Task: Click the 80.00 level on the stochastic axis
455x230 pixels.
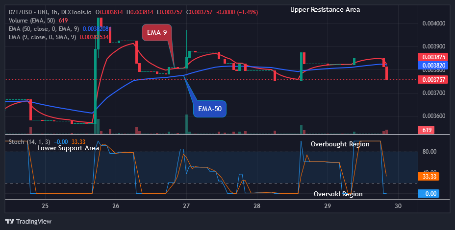Action: (x=430, y=152)
